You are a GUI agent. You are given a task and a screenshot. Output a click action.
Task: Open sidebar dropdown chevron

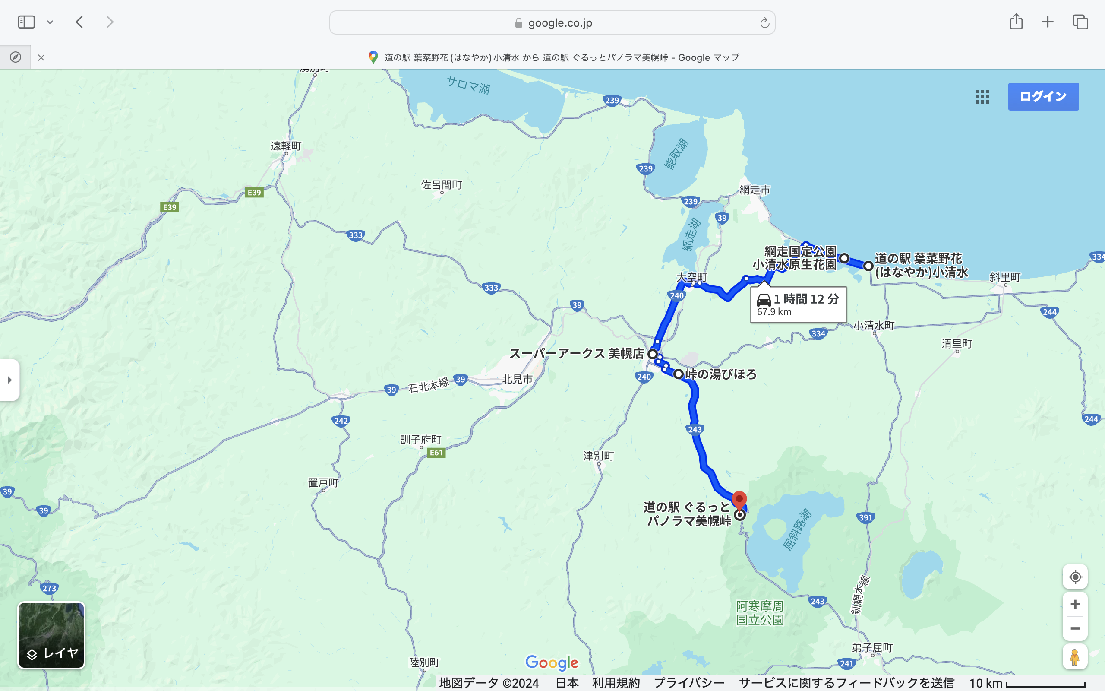point(50,22)
